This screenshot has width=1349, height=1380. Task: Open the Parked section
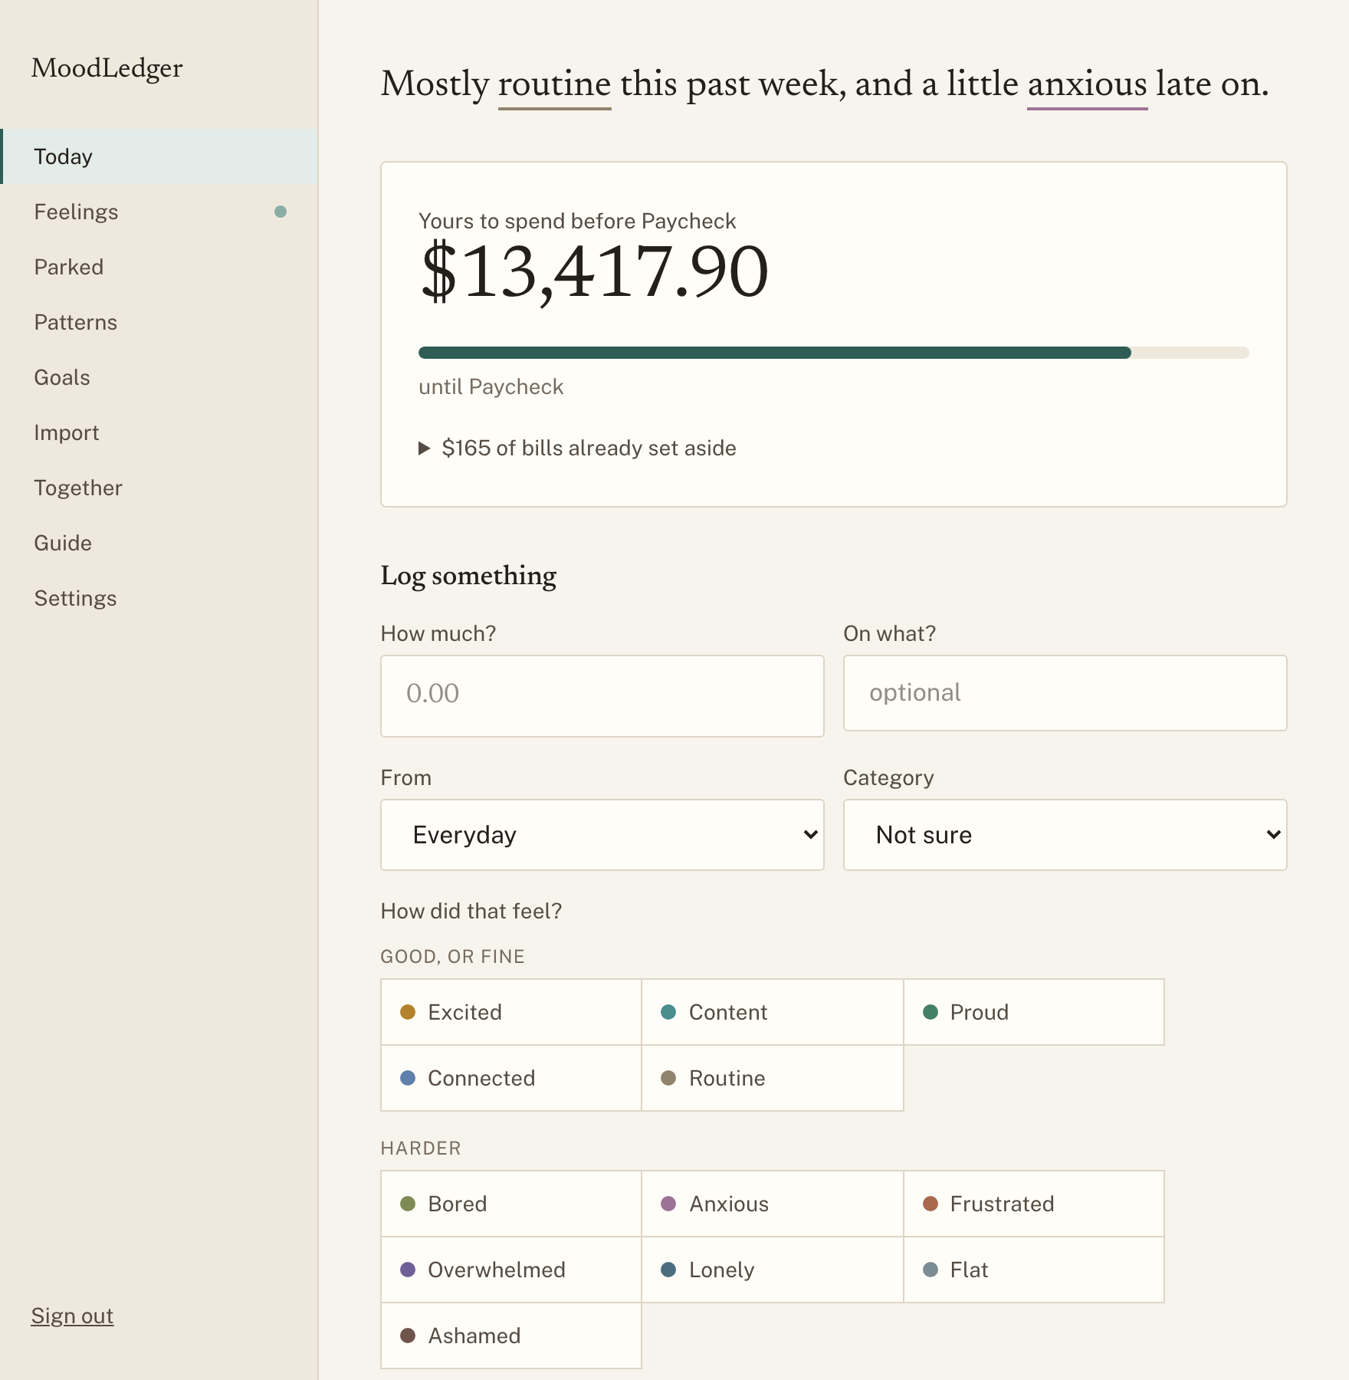159,267
